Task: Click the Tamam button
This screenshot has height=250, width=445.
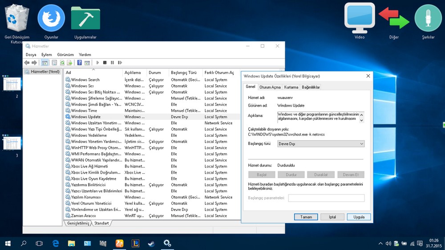Action: [306, 217]
